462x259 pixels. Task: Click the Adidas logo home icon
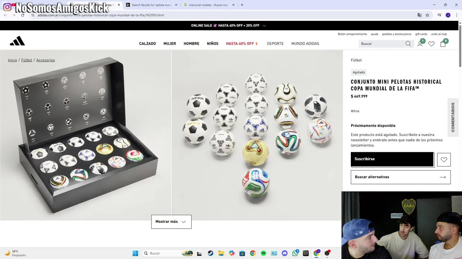(x=17, y=41)
